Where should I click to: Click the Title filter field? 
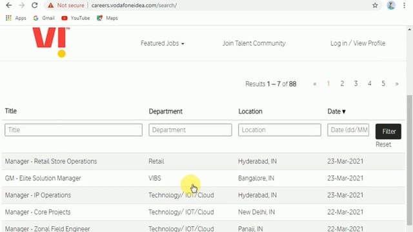pos(74,130)
